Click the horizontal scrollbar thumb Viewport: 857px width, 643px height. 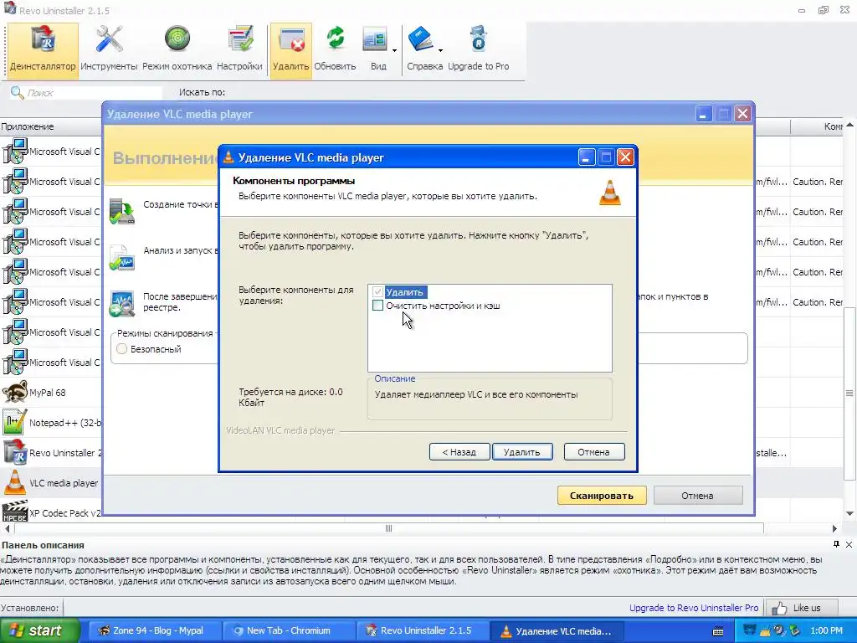(388, 528)
